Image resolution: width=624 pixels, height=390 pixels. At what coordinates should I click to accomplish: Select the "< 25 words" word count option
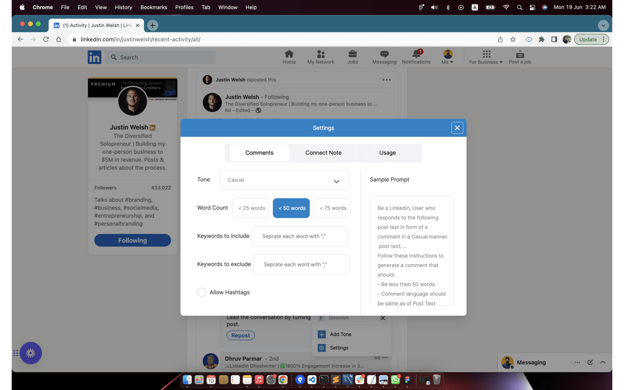250,208
